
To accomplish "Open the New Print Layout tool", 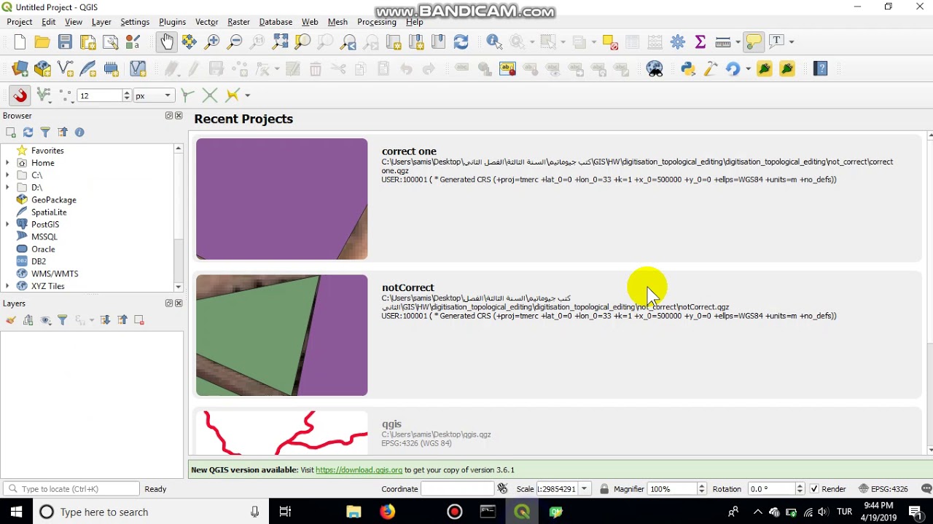I will 87,42.
